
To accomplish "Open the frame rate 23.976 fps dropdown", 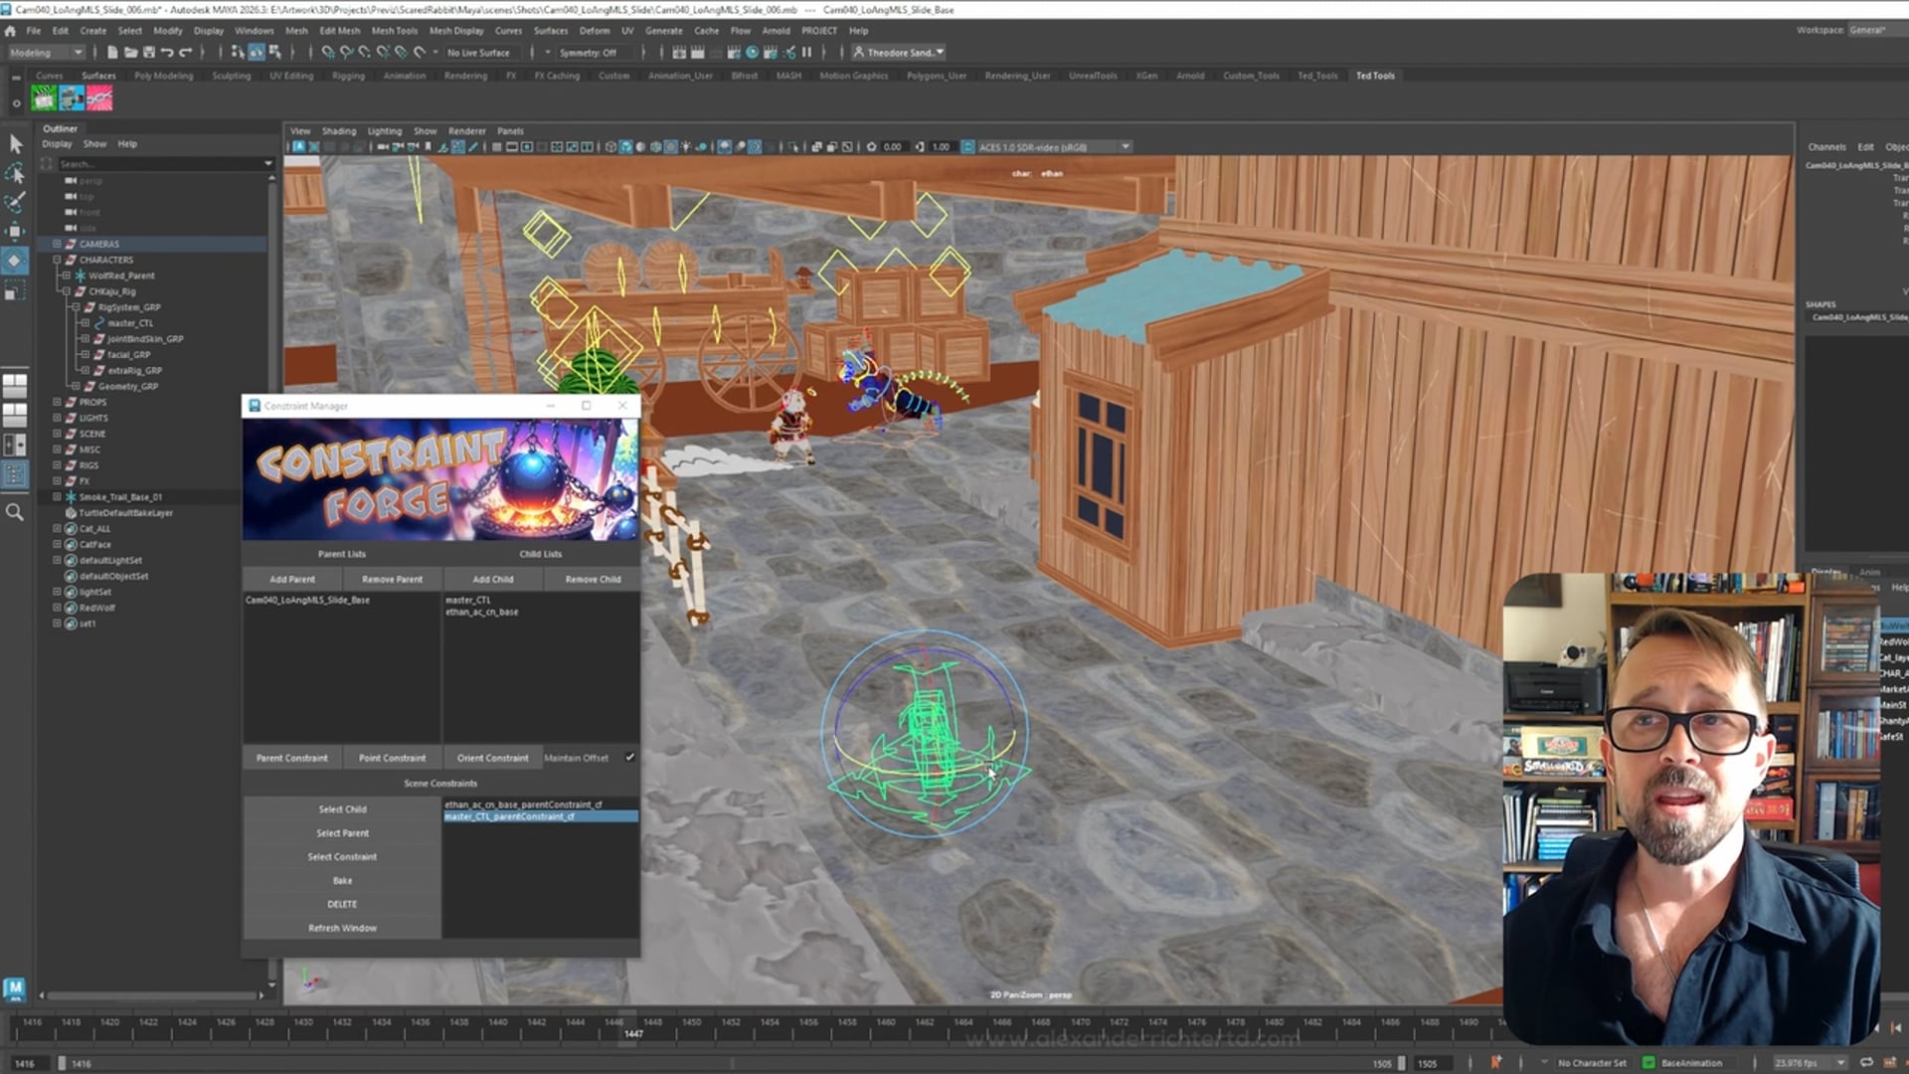I will 1811,1063.
